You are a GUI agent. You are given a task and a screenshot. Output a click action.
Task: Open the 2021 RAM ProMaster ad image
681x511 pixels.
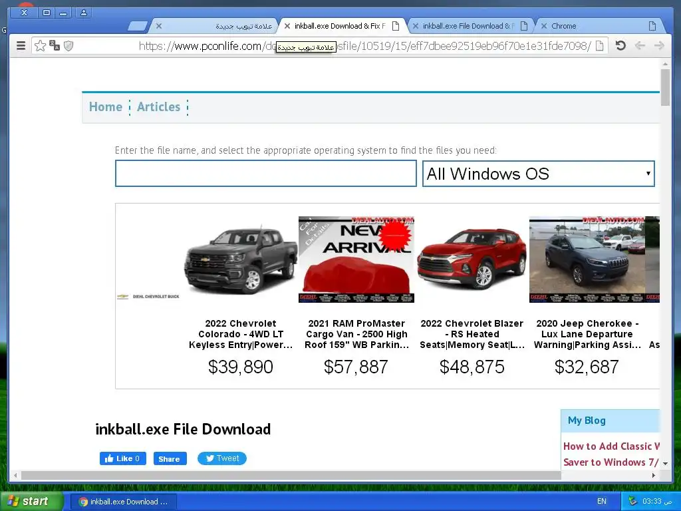click(356, 260)
